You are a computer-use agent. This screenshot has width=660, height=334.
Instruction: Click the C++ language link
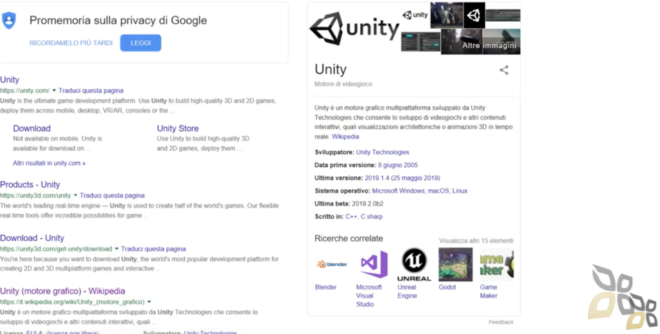point(351,217)
